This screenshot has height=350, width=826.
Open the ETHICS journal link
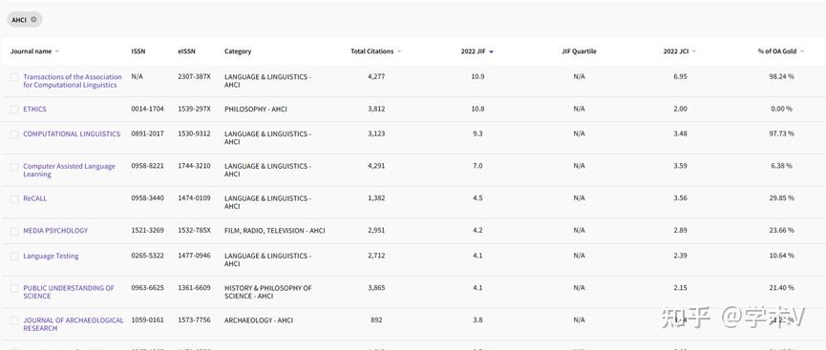[x=34, y=109]
